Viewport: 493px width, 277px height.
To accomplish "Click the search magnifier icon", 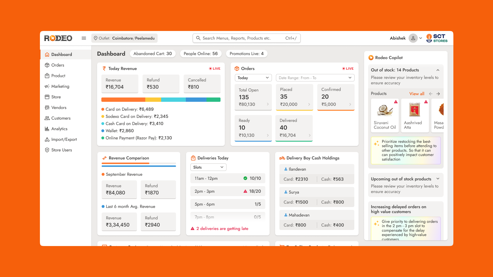I will coord(198,38).
